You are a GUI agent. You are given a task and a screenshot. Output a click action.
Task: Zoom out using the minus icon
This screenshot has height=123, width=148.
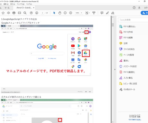65,13
